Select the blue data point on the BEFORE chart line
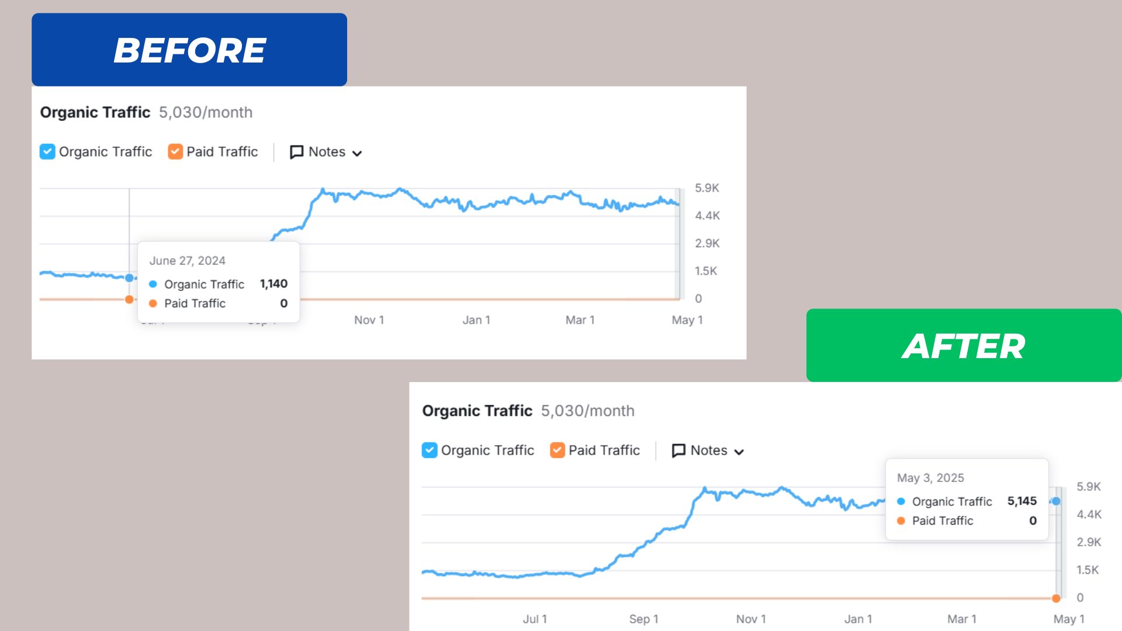 (x=129, y=278)
